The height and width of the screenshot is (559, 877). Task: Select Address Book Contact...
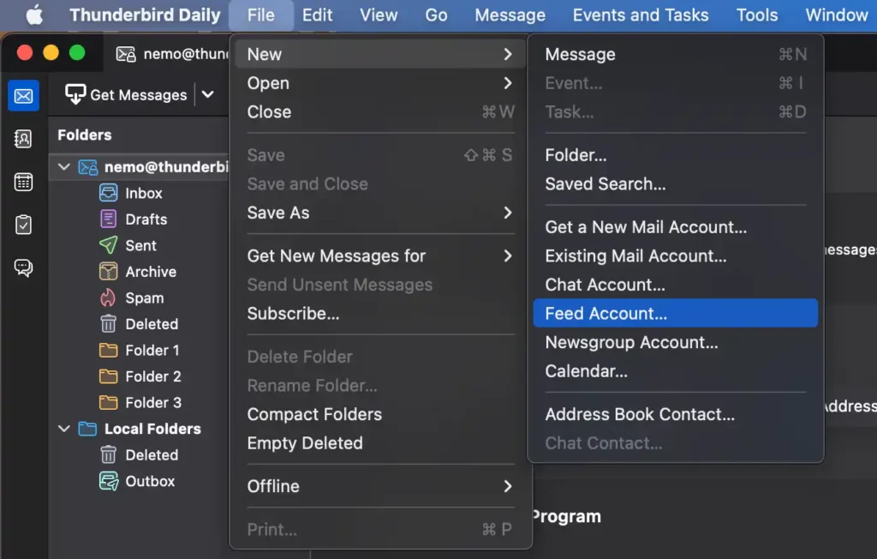(x=675, y=414)
